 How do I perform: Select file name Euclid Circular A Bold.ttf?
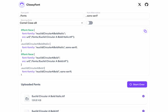pyautogui.click(x=45, y=111)
